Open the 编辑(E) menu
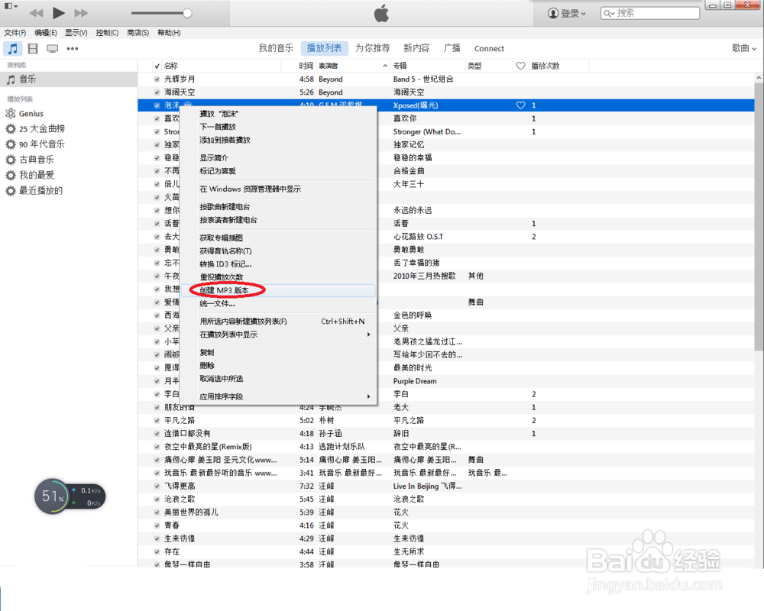Screen dimensions: 764x611 (x=45, y=33)
